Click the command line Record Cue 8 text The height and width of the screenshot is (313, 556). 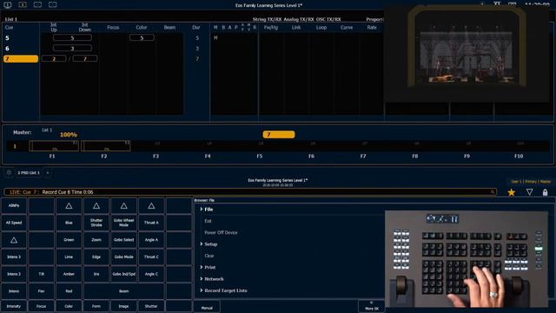point(68,192)
